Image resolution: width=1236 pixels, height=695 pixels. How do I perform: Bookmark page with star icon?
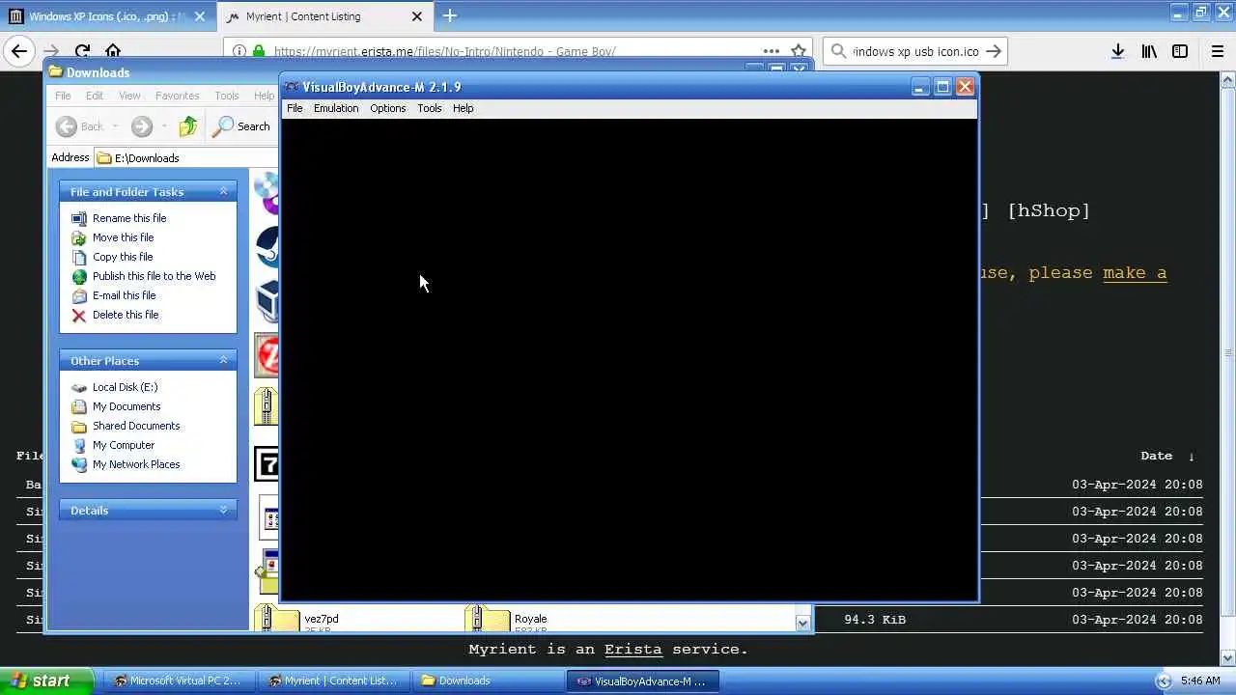click(799, 51)
